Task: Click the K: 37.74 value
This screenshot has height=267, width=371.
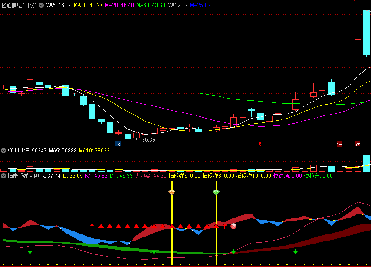Action: 51,176
